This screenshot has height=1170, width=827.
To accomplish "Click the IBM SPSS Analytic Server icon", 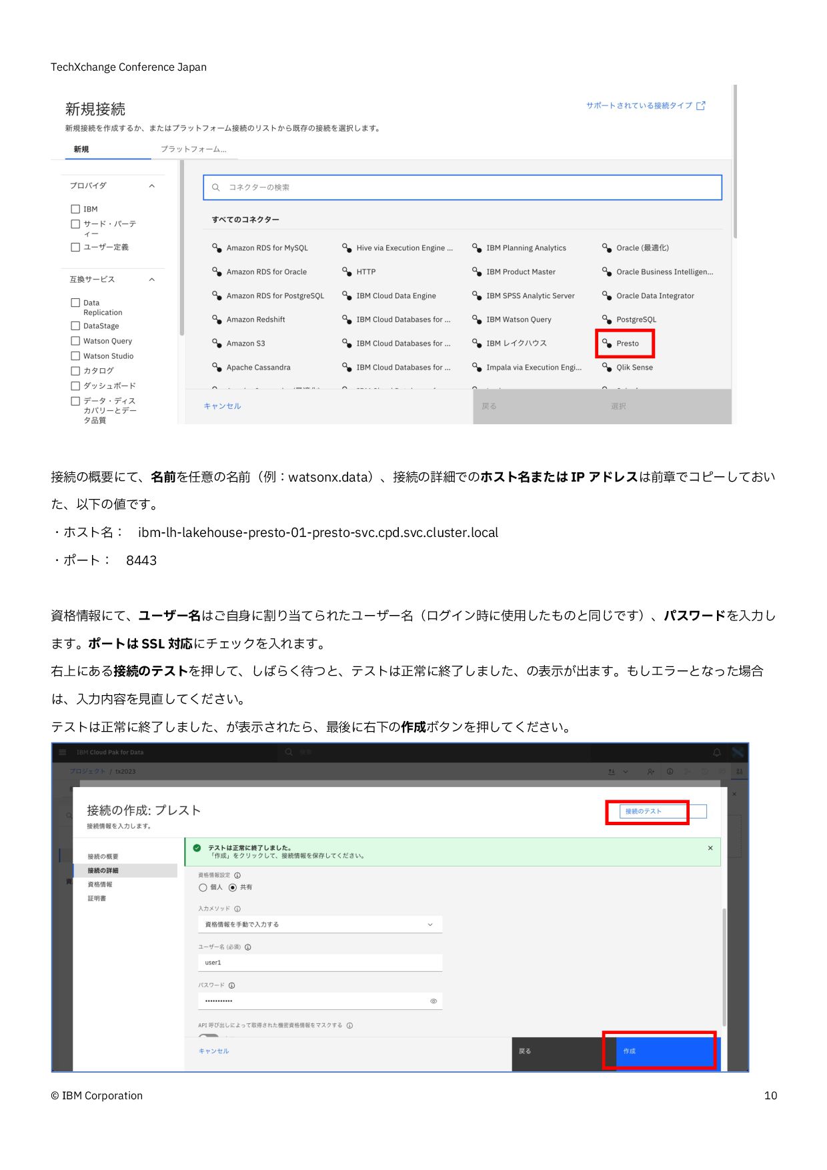I will click(477, 296).
